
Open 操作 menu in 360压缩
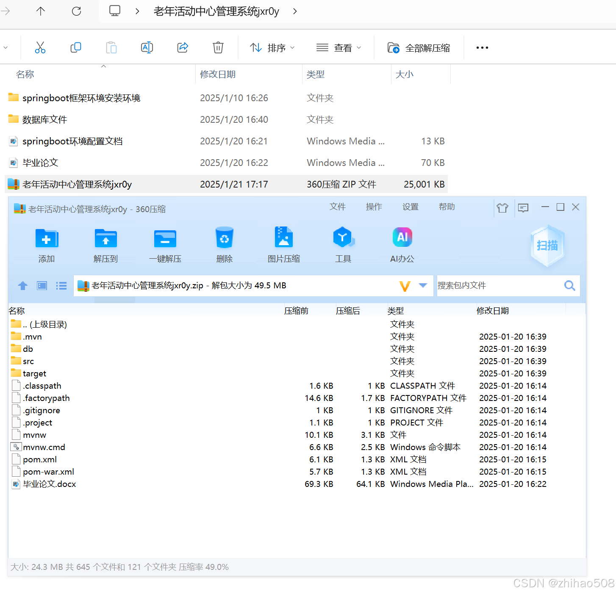[x=374, y=207]
